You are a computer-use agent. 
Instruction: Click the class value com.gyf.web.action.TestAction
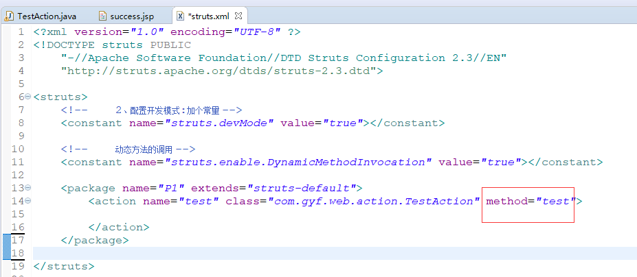tap(374, 201)
